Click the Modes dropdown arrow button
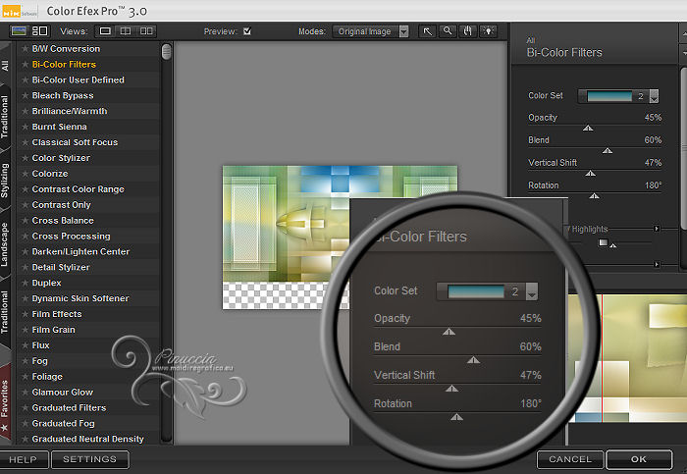 point(404,31)
